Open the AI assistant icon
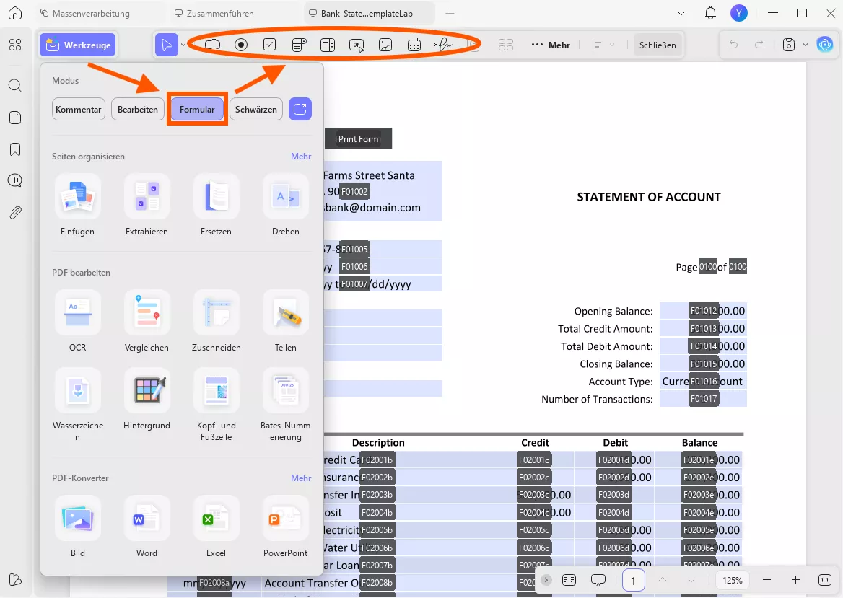Viewport: 843px width, 598px height. [x=825, y=45]
